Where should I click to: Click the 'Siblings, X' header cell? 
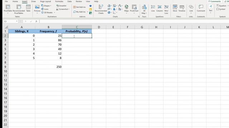tap(21, 31)
